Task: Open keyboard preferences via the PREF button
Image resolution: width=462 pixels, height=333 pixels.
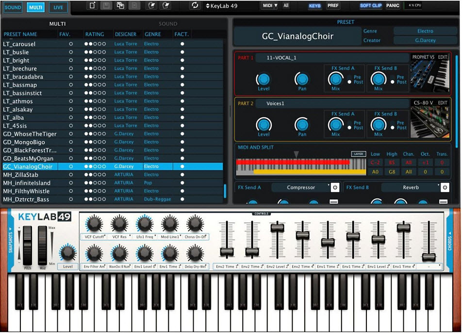Action: 333,5
